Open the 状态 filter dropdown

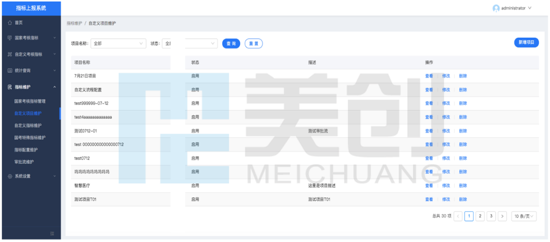click(190, 43)
